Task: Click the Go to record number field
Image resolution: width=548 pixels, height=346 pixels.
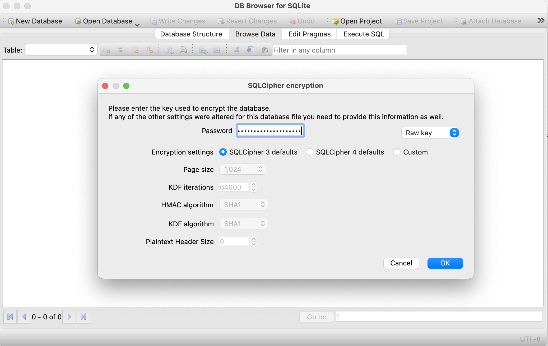Action: 439,317
